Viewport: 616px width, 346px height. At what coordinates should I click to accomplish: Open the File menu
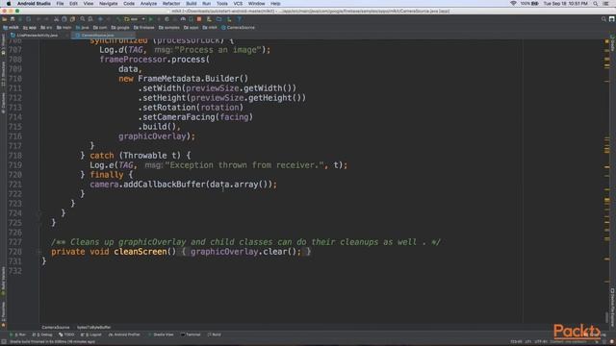60,4
